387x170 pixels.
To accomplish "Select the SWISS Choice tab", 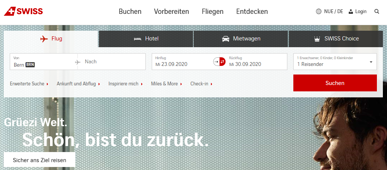I will pyautogui.click(x=336, y=39).
